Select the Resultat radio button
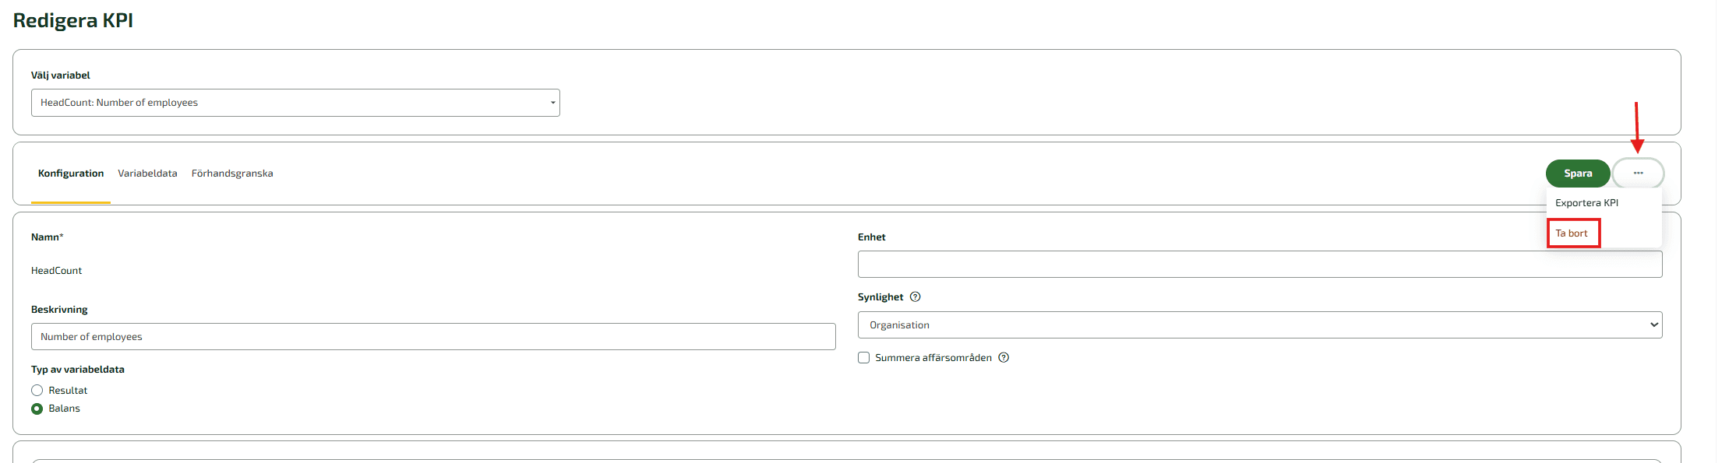Image resolution: width=1736 pixels, height=463 pixels. coord(37,391)
